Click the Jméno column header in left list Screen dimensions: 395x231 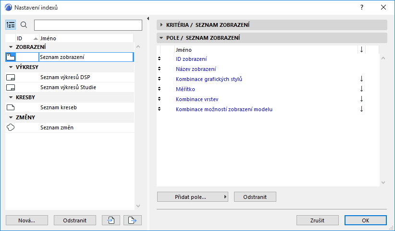[86, 38]
